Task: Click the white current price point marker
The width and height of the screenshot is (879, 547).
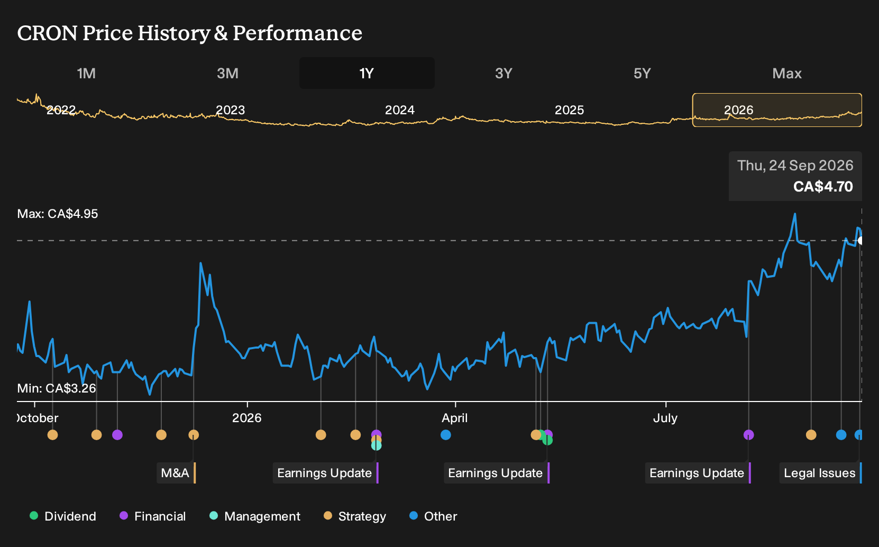Action: [x=860, y=241]
